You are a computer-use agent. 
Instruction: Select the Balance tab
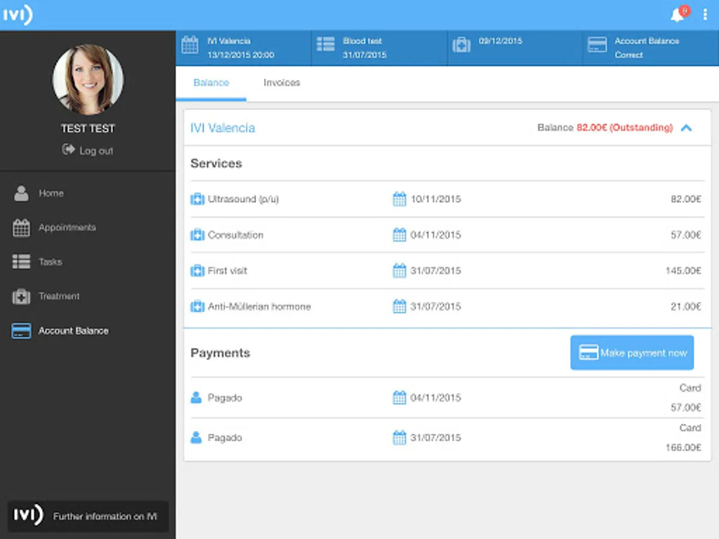tap(211, 83)
